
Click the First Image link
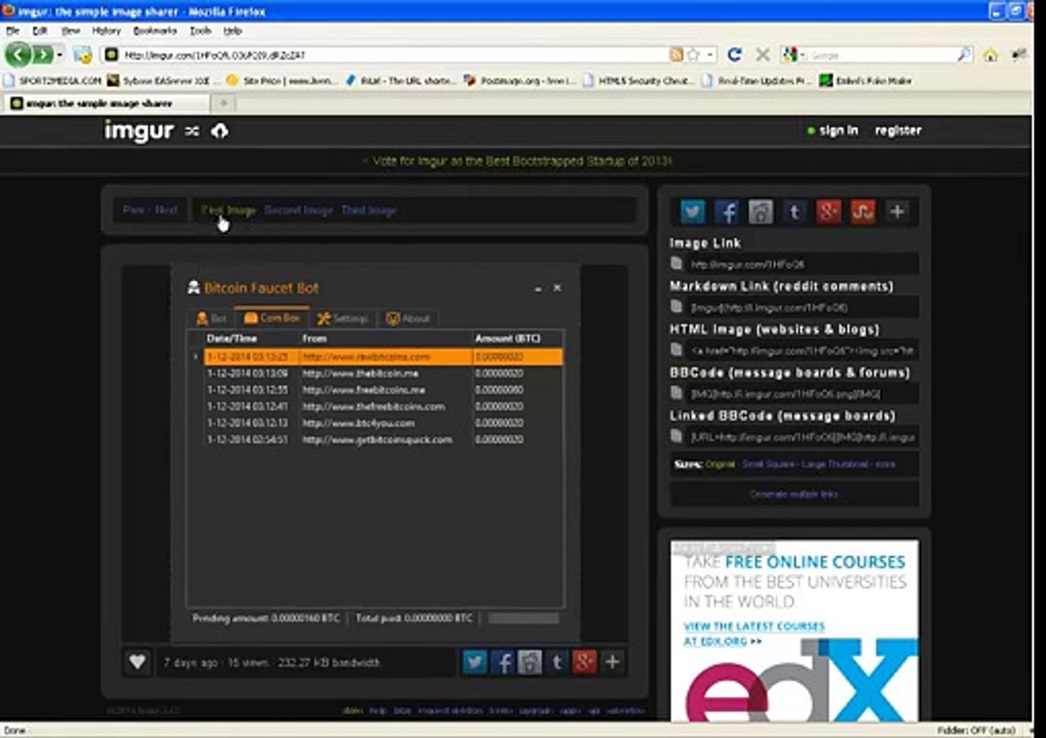(229, 210)
